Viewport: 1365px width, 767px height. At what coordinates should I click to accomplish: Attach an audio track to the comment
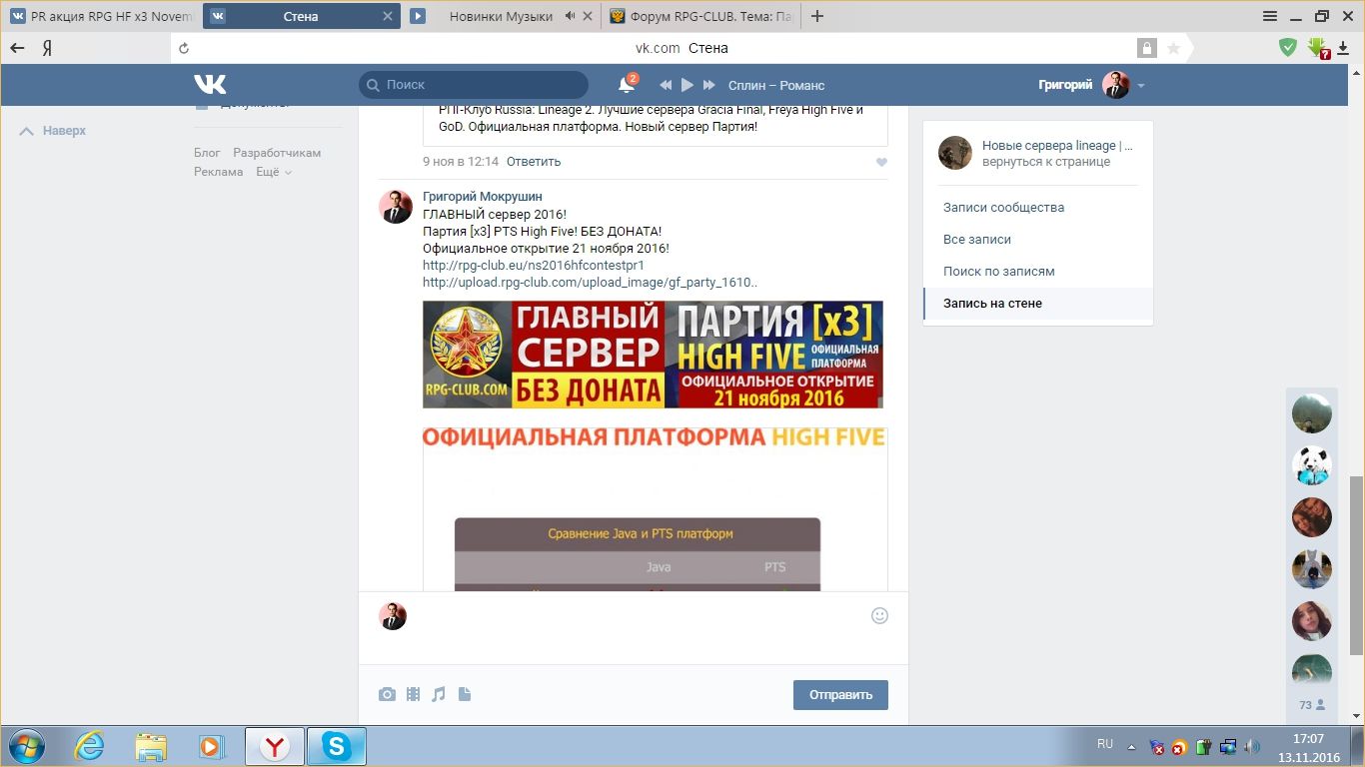pos(439,694)
